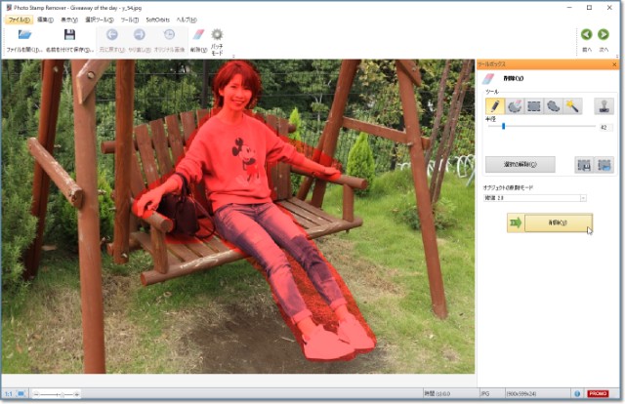
Task: Click the radius value field showing 42
Action: point(604,127)
